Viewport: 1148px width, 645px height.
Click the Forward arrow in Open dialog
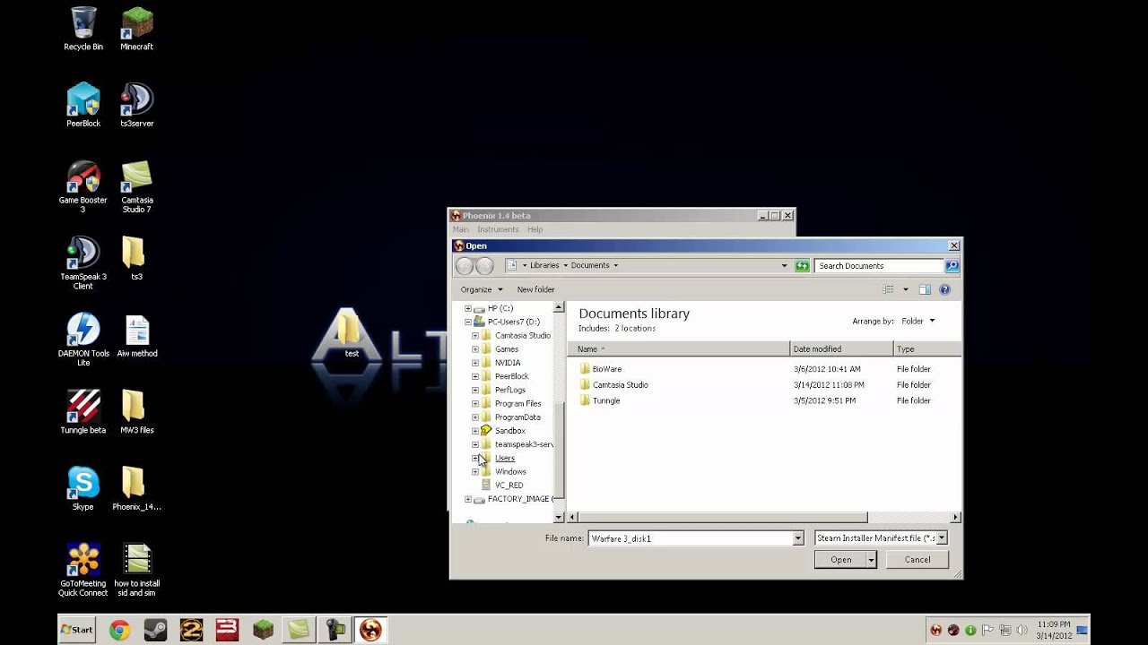[484, 265]
